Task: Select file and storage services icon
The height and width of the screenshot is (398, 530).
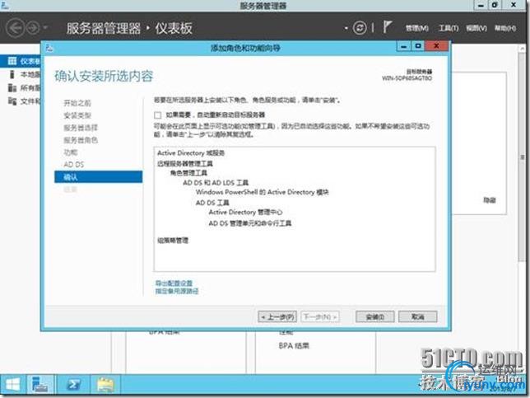Action: (x=12, y=101)
